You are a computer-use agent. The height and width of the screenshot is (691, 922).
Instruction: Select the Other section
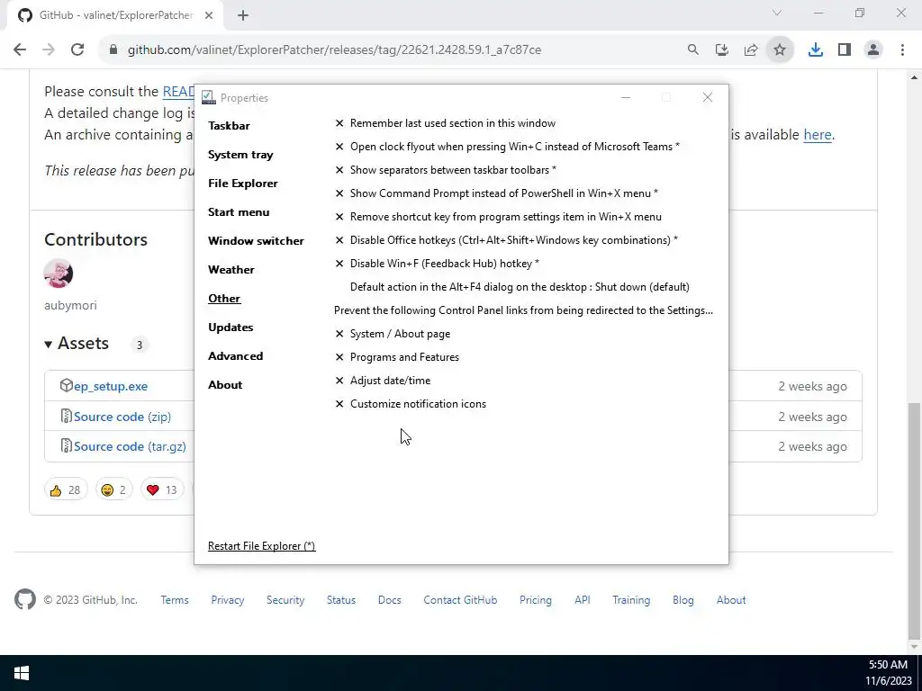pos(224,299)
